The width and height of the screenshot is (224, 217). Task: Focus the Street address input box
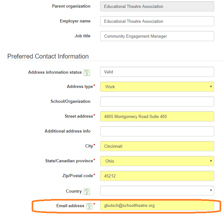tap(157, 116)
